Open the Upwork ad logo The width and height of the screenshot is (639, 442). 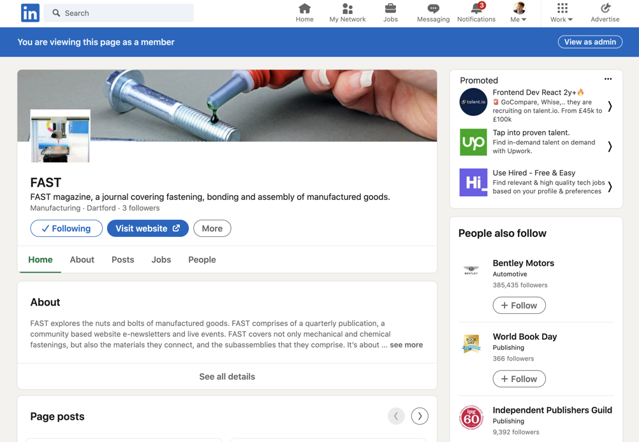(473, 142)
